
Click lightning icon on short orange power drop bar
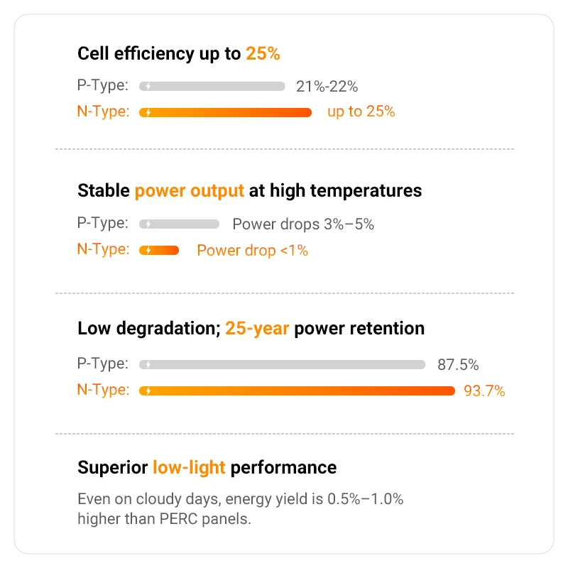[148, 250]
